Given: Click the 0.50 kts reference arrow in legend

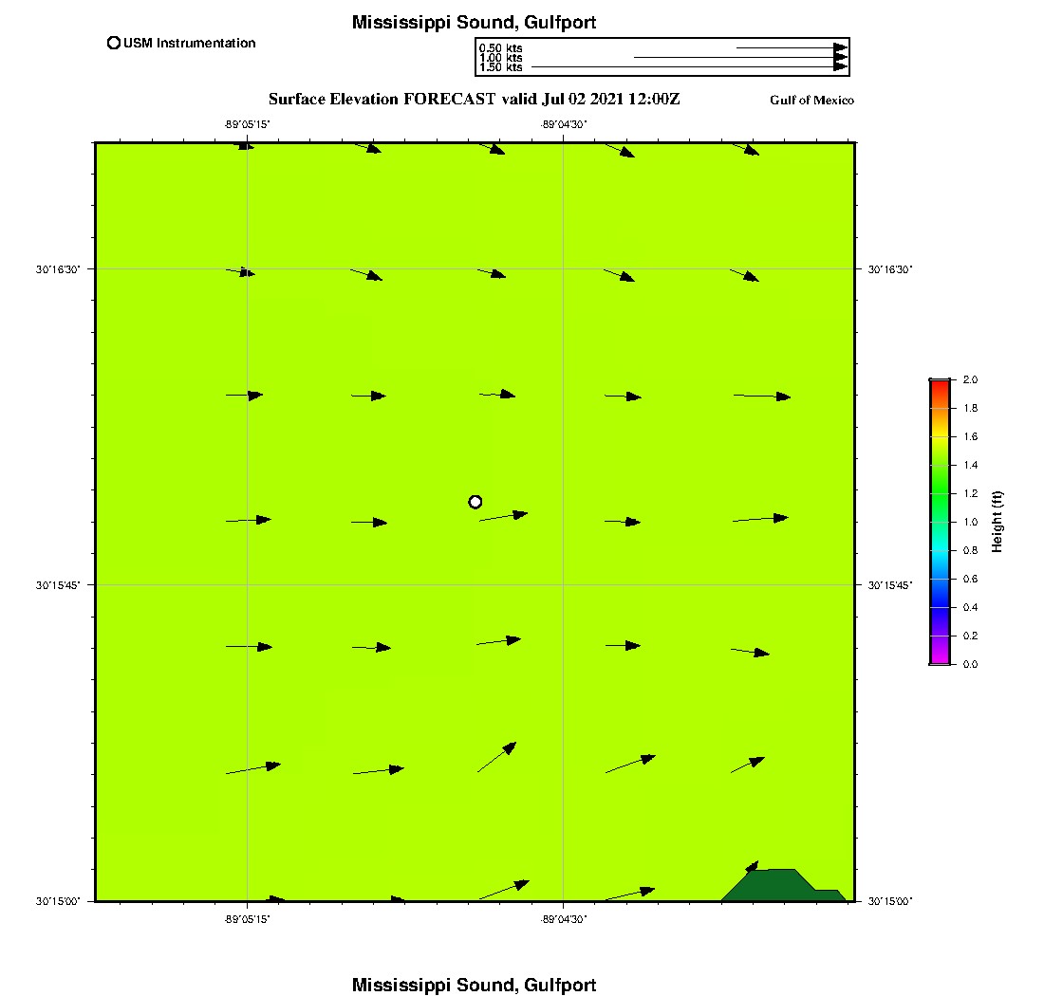Looking at the screenshot, I should pyautogui.click(x=791, y=47).
